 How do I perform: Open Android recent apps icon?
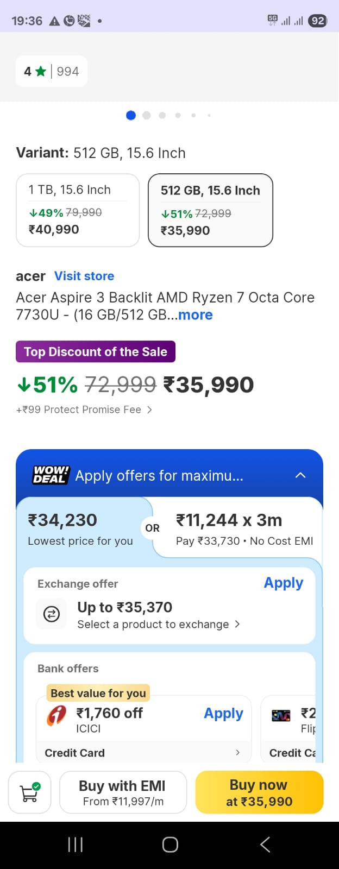click(76, 845)
